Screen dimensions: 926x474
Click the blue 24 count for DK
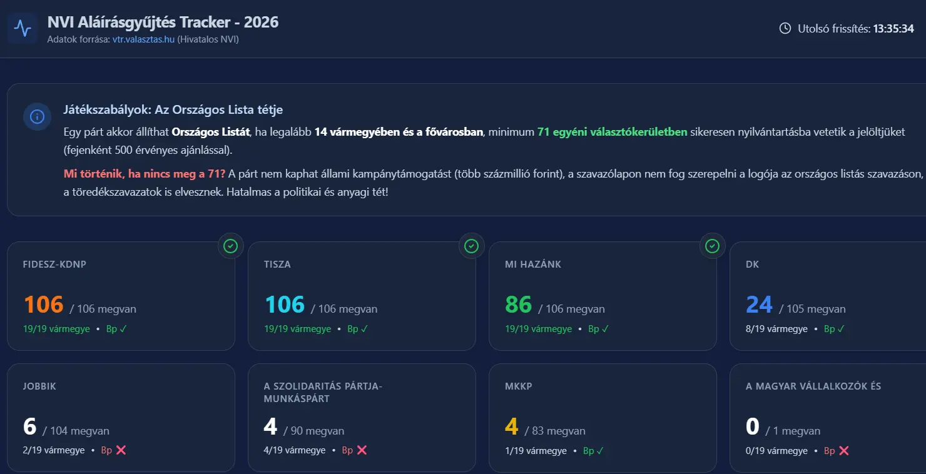(760, 305)
